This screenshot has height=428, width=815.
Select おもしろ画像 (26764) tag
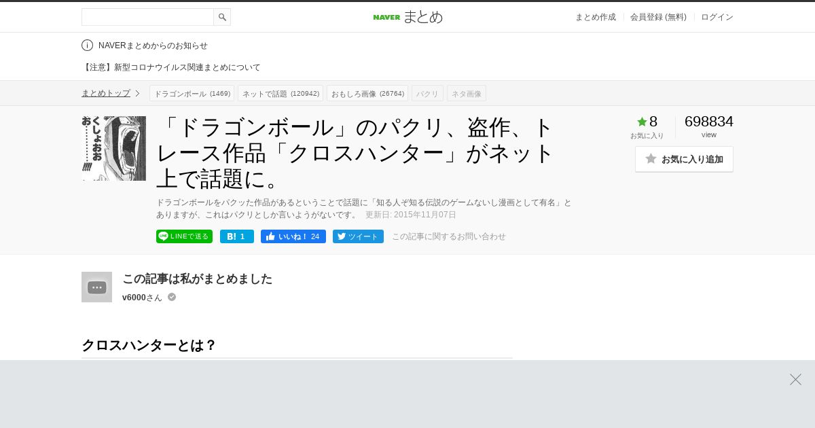coord(367,94)
